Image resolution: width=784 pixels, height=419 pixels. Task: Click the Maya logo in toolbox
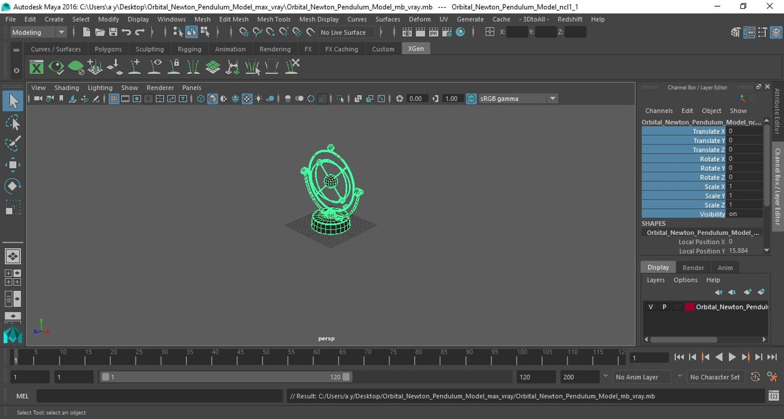tap(13, 335)
